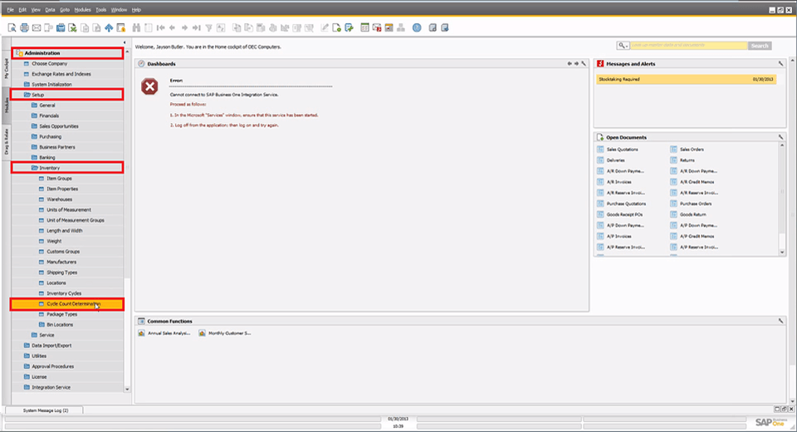Export to Excel using toolbar icon
Image resolution: width=797 pixels, height=432 pixels.
[73, 28]
